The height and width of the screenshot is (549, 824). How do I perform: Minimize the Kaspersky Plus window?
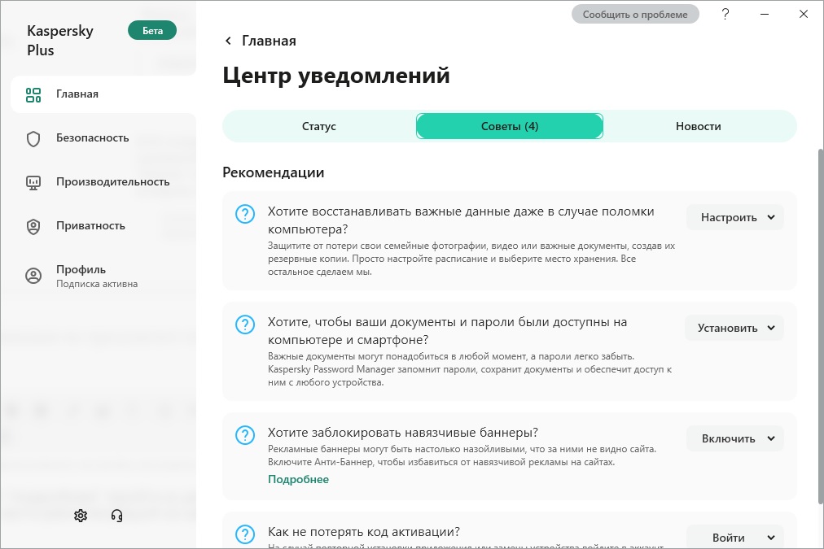pyautogui.click(x=765, y=14)
